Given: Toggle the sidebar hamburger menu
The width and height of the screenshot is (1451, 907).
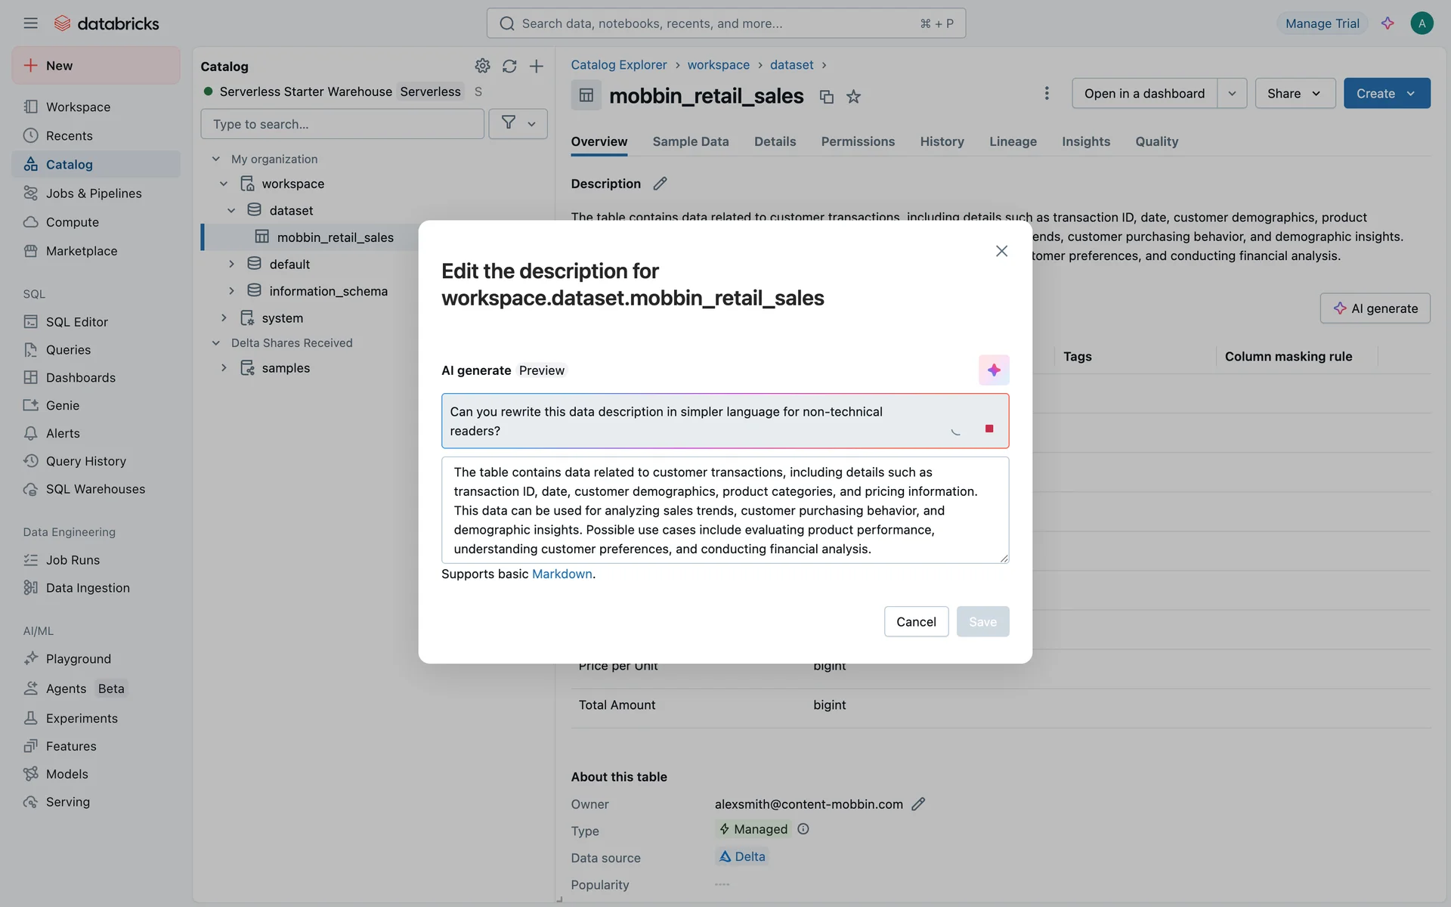Looking at the screenshot, I should pos(30,23).
